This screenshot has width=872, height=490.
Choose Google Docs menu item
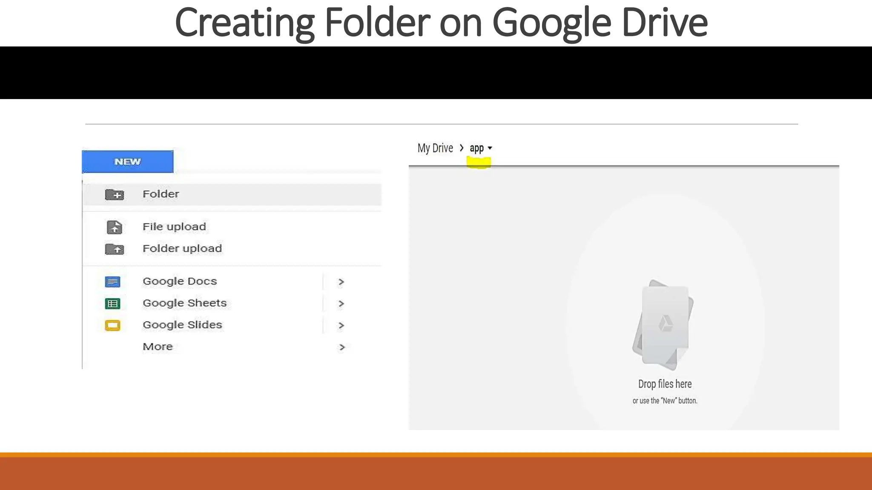click(180, 281)
